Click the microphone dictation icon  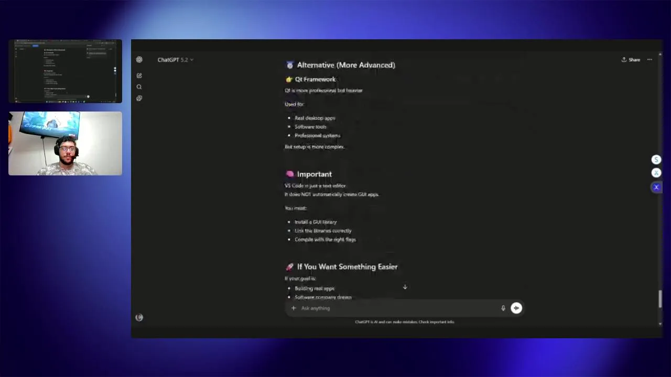(503, 308)
